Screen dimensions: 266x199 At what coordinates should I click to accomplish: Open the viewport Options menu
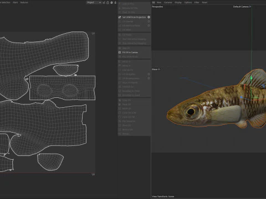[x=188, y=2]
